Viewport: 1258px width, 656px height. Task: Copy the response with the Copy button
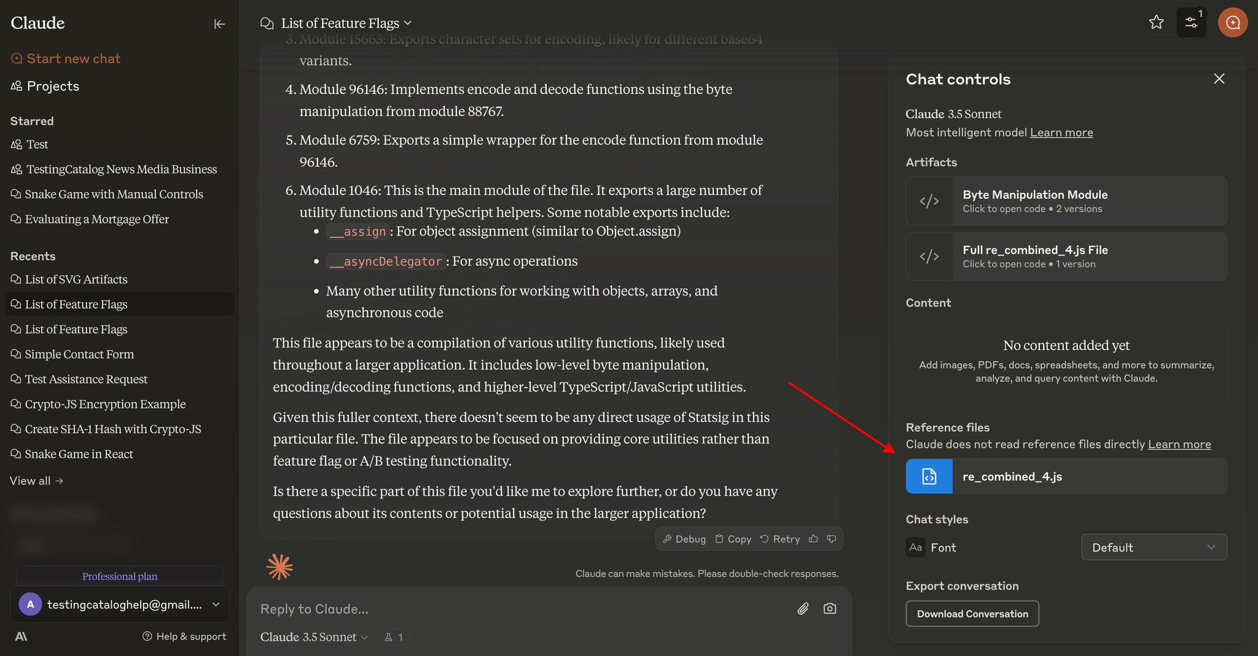[733, 539]
